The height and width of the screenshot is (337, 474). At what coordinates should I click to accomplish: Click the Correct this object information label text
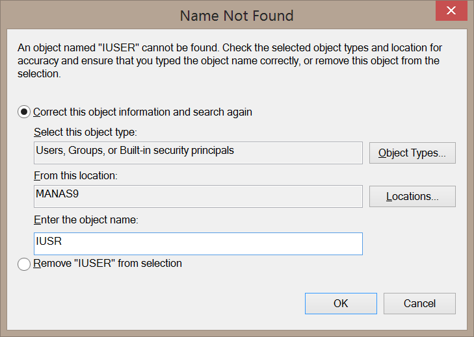[142, 112]
